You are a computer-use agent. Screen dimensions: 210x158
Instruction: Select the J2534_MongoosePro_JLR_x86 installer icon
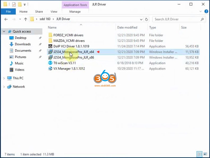click(x=50, y=57)
